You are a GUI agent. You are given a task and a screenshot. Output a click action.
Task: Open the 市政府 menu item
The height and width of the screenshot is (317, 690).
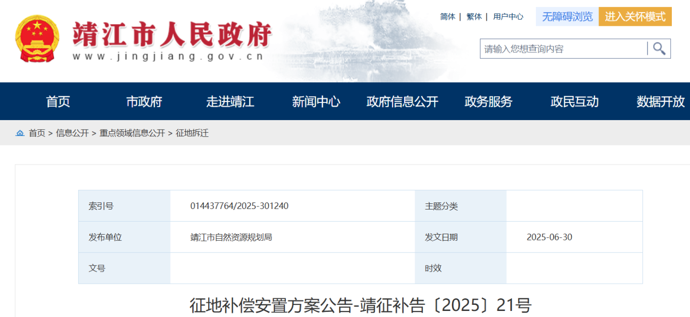[144, 101]
